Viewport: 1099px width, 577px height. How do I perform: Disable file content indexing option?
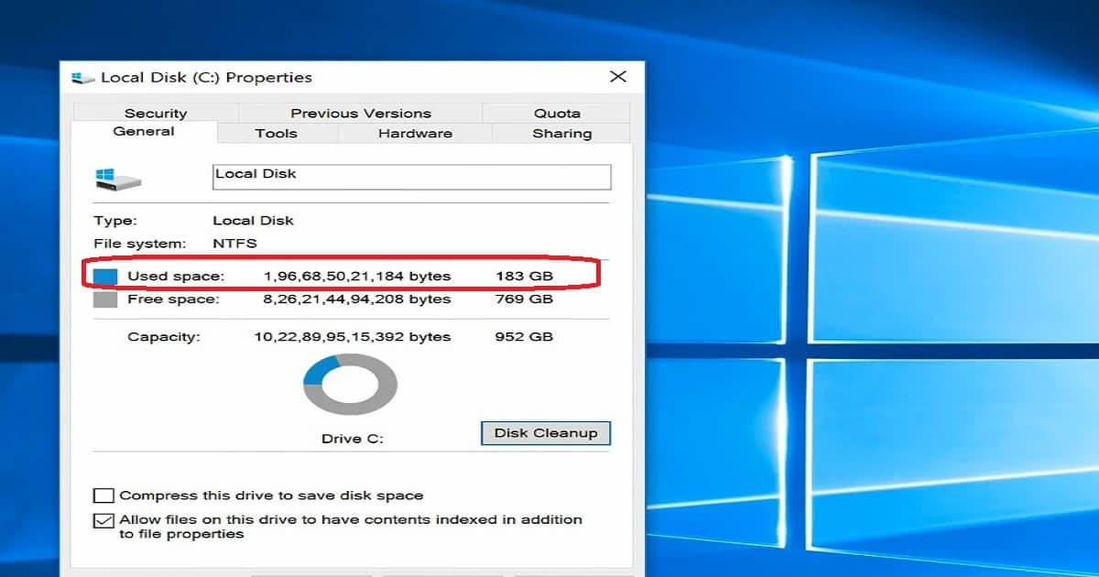click(103, 519)
